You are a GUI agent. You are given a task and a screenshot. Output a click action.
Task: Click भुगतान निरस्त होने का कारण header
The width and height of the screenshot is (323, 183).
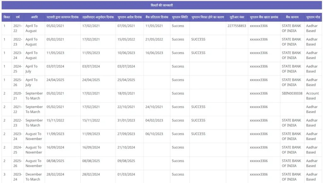pos(208,17)
